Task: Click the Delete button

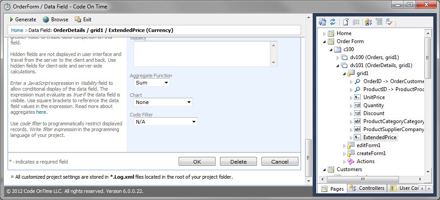Action: 238,161
